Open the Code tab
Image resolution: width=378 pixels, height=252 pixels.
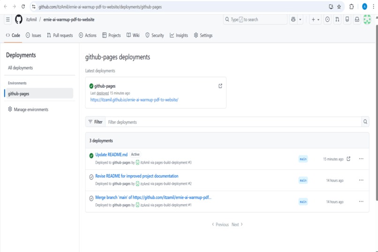[13, 35]
